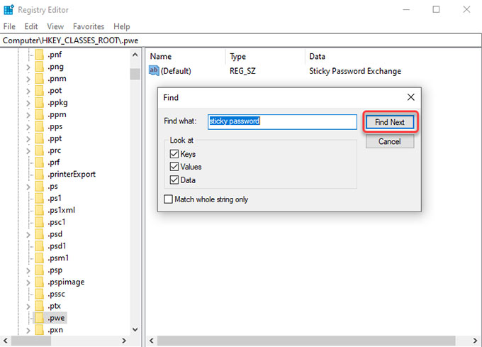Expand the .ptx tree node
Screen dimensions: 482x347
click(28, 307)
